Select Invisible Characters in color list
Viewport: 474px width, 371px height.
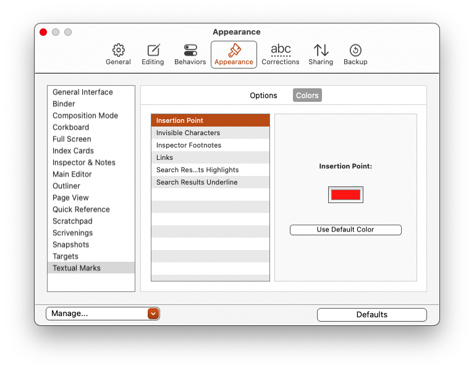tap(210, 133)
